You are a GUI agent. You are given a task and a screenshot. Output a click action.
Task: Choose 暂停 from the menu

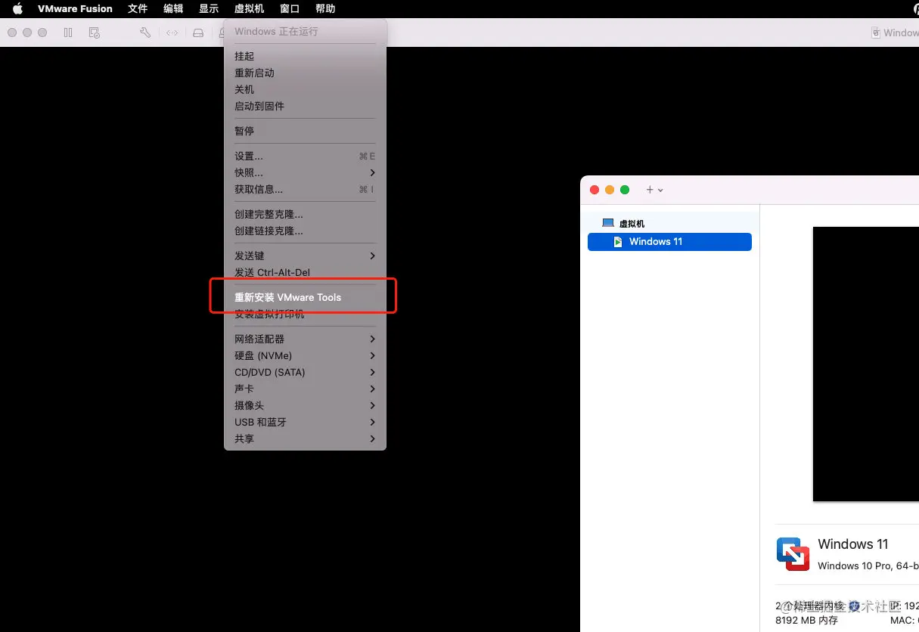(x=305, y=132)
